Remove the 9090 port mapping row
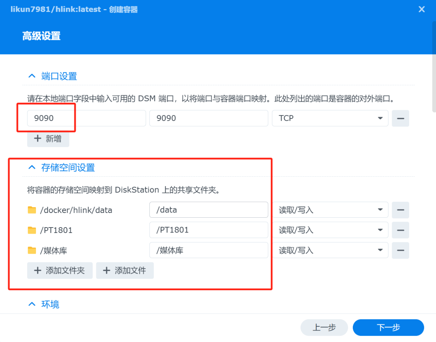The height and width of the screenshot is (342, 436). (400, 118)
